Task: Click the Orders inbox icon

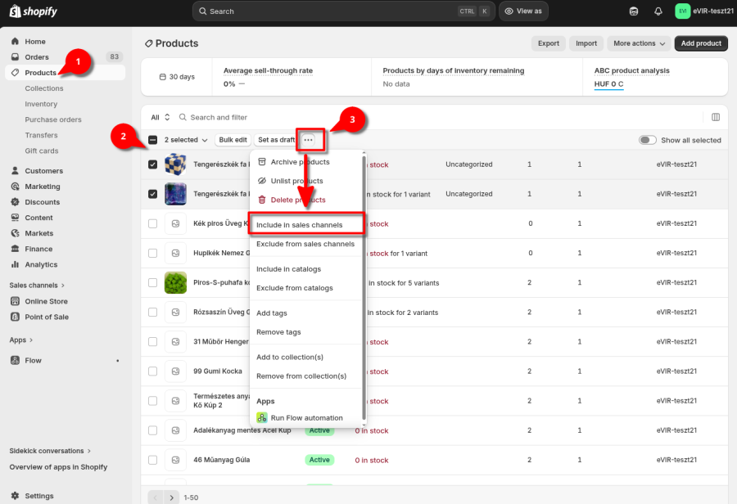Action: (15, 56)
